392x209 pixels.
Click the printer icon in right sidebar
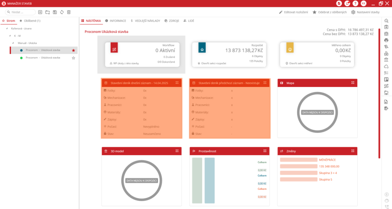coord(386,40)
